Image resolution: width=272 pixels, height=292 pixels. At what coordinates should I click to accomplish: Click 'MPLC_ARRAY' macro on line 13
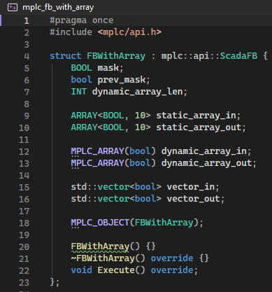(x=97, y=163)
